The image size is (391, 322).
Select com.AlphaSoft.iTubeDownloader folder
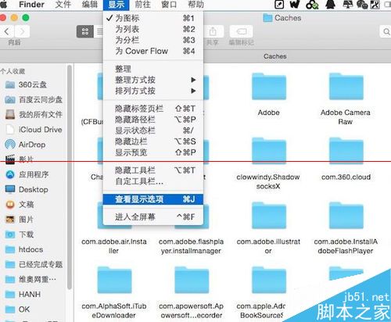(114, 281)
